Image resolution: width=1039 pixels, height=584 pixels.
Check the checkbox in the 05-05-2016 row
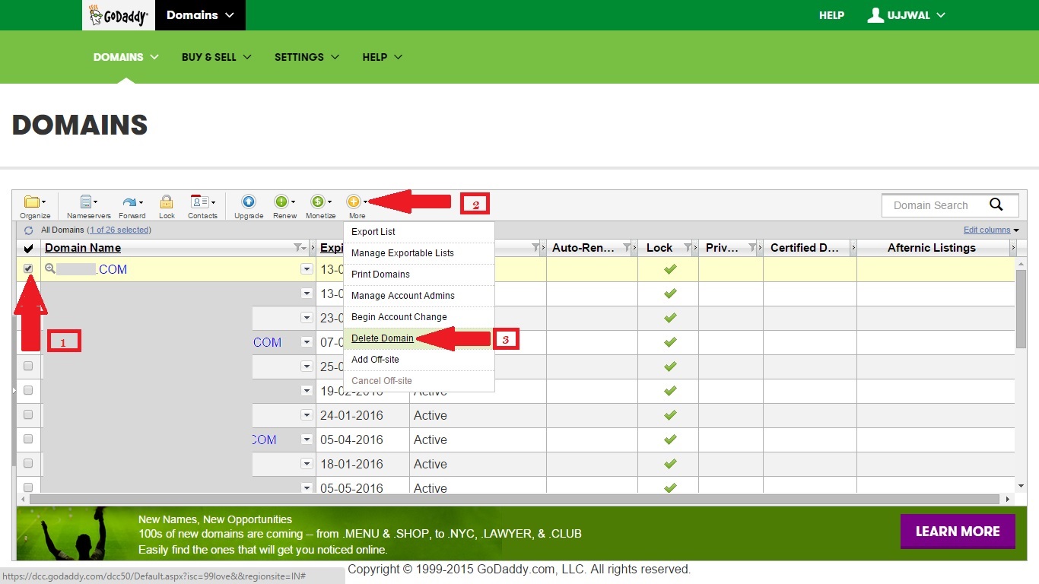tap(28, 487)
